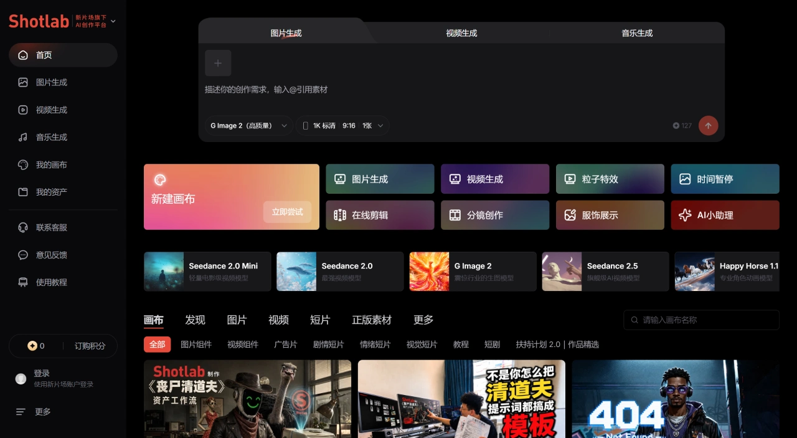Click the user avatar icon beside 登录
Image resolution: width=797 pixels, height=438 pixels.
pos(21,378)
